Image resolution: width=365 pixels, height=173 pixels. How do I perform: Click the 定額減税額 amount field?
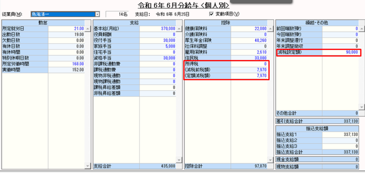point(249,76)
